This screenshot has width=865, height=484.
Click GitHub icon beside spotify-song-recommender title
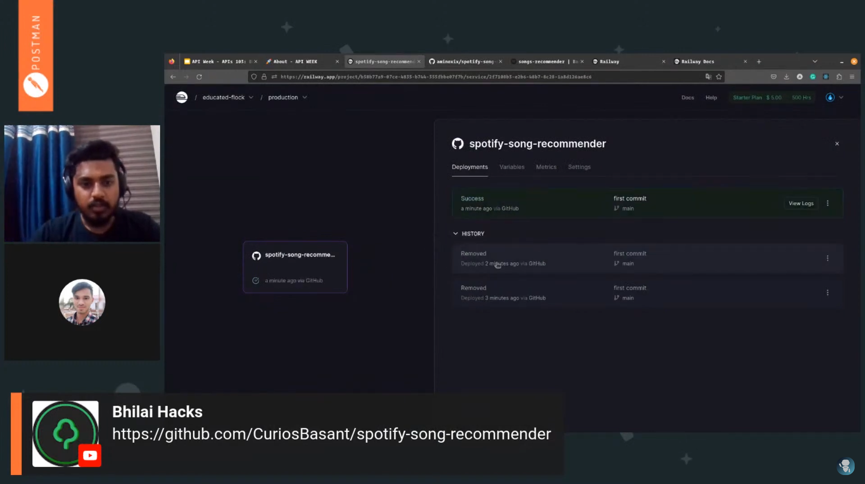[458, 144]
